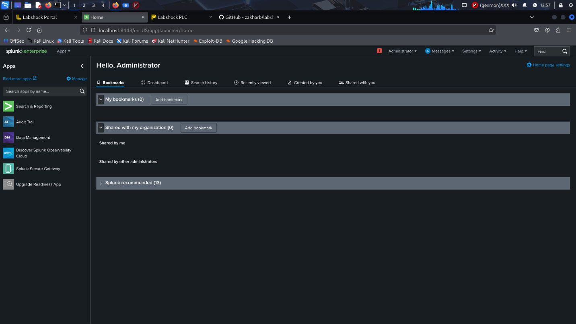Open the Splunk Secure Gateway app icon
The width and height of the screenshot is (576, 324).
point(8,169)
